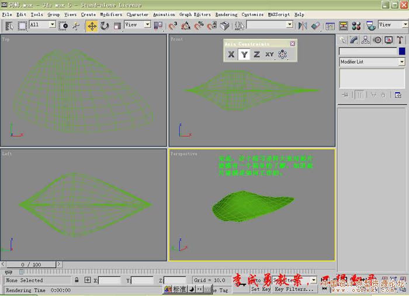Step the time slider forward one frame
This screenshot has width=409, height=296.
59,264
